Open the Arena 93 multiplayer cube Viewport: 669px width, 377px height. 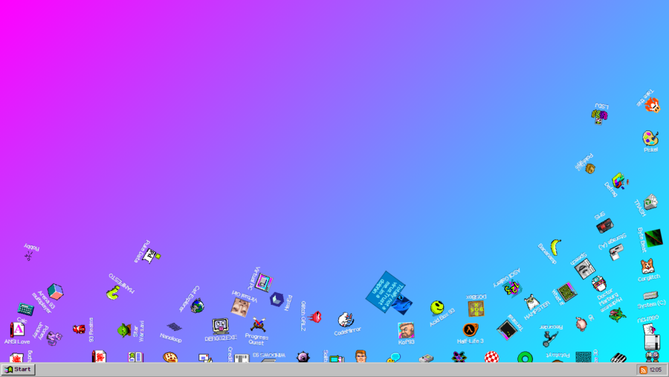point(55,291)
